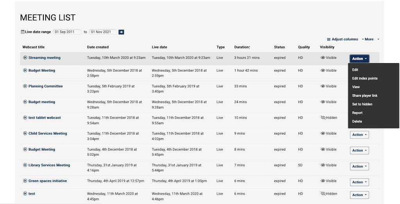400x204 pixels.
Task: Click the start date field 01 Sep 2011
Action: [x=67, y=32]
